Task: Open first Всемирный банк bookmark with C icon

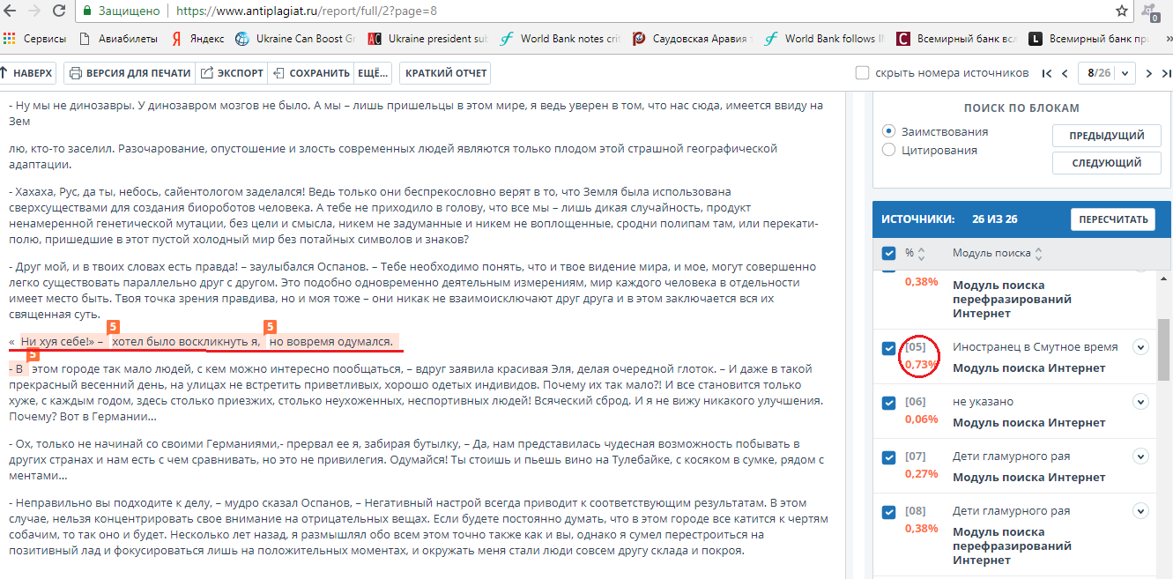Action: click(x=956, y=39)
